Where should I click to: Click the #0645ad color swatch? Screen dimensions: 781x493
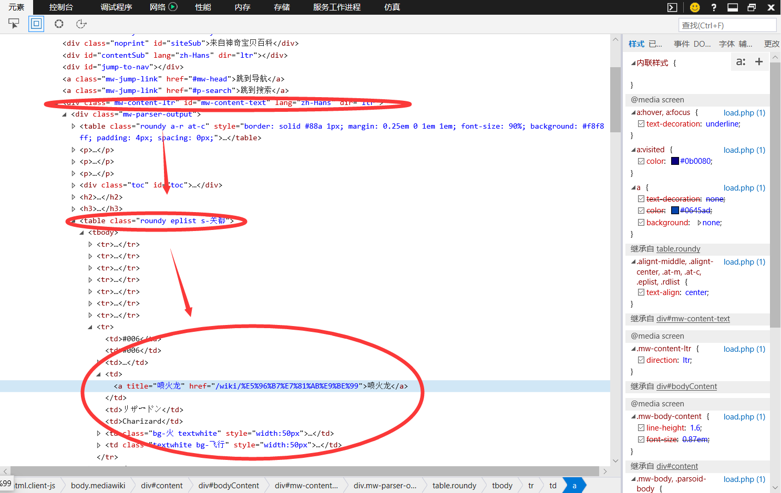tap(675, 211)
